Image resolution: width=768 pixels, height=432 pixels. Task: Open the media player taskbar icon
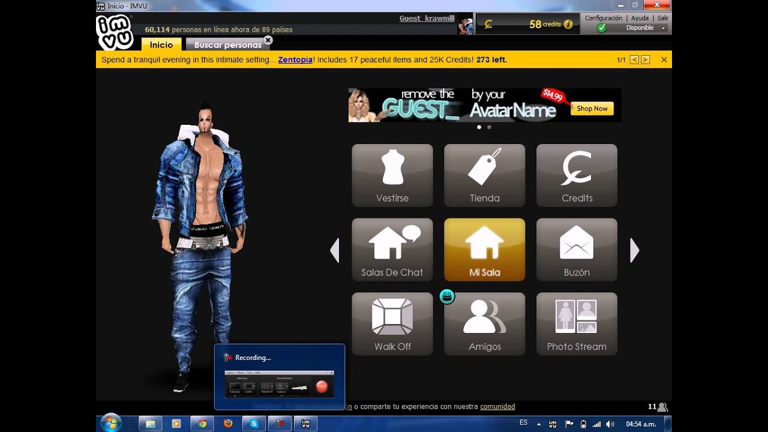pyautogui.click(x=176, y=423)
